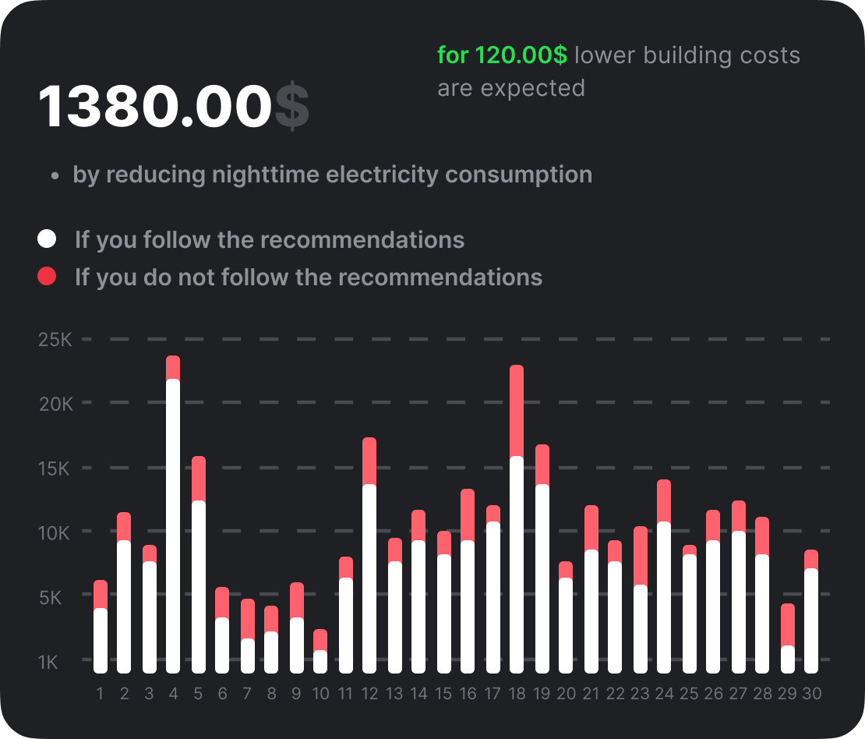Click "by reducing nighttime electricity consumption" text
The width and height of the screenshot is (865, 739).
332,175
